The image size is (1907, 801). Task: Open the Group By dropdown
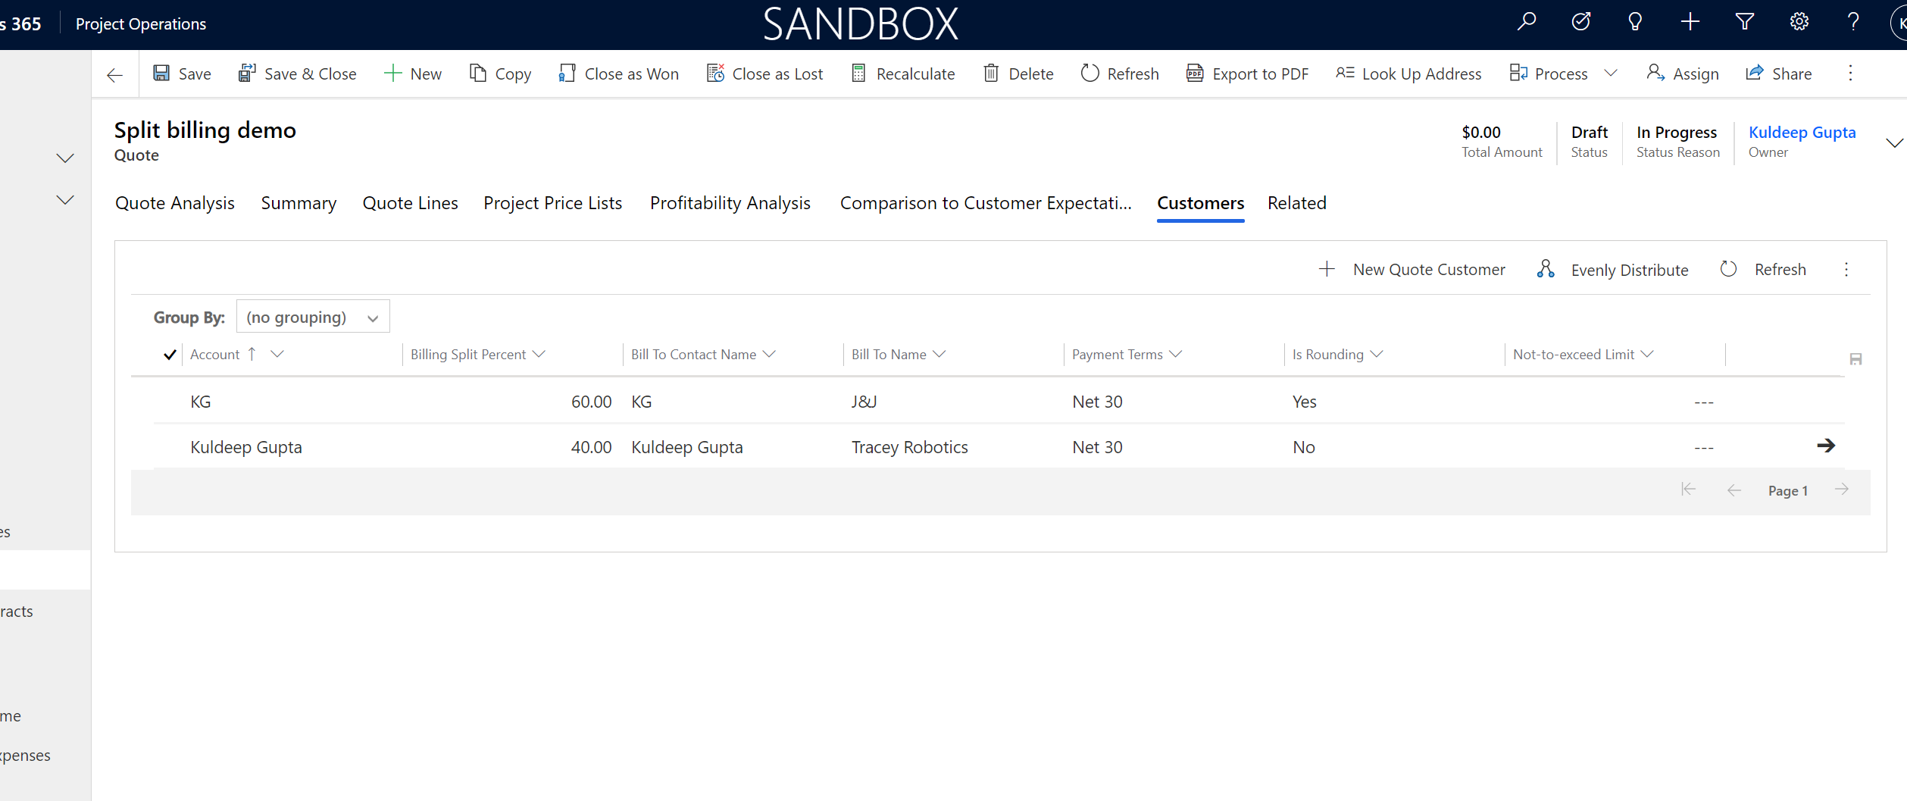coord(313,316)
